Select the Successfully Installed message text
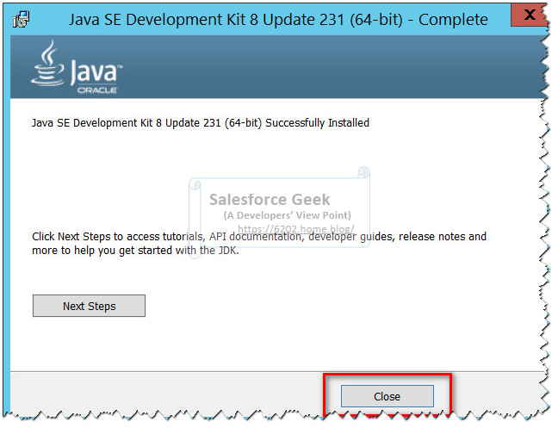 pyautogui.click(x=201, y=123)
